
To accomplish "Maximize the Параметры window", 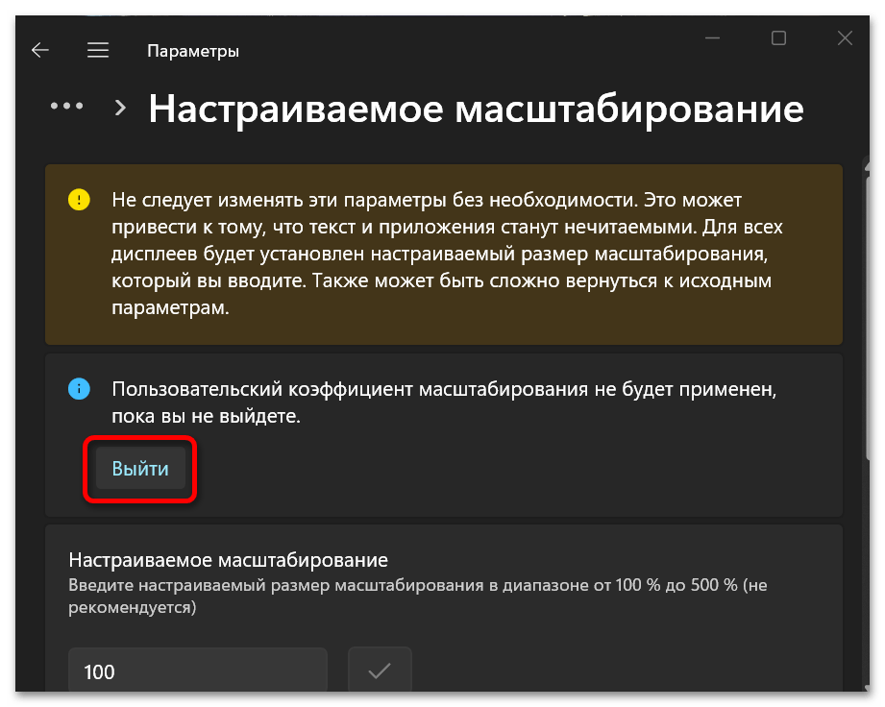I will point(778,38).
